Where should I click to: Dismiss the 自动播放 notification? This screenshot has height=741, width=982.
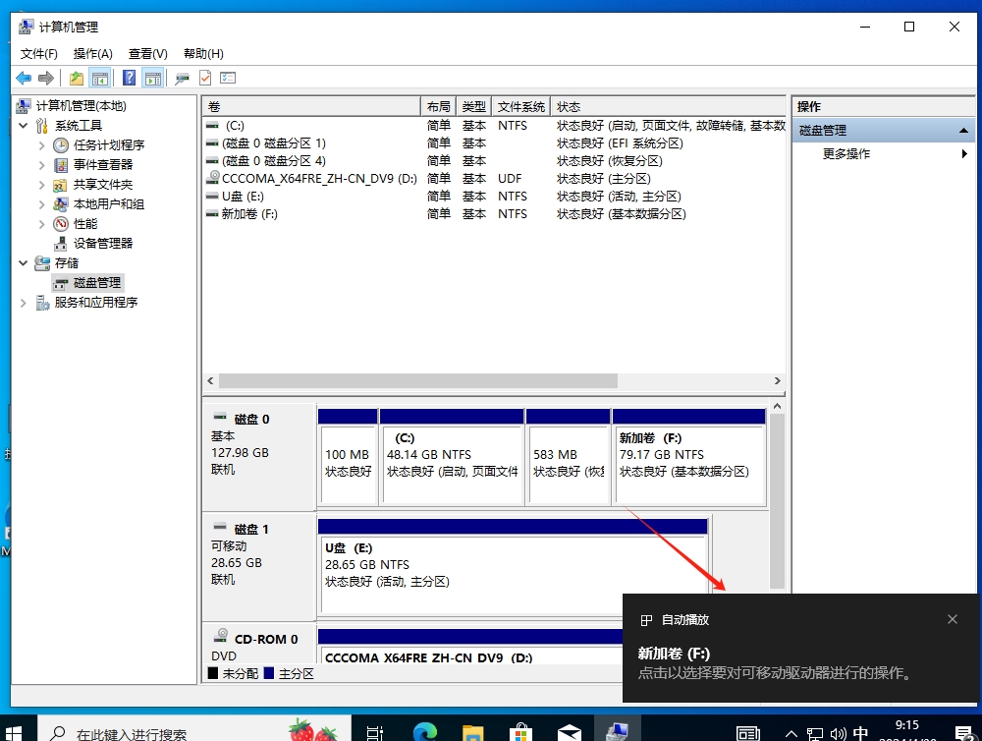point(953,619)
